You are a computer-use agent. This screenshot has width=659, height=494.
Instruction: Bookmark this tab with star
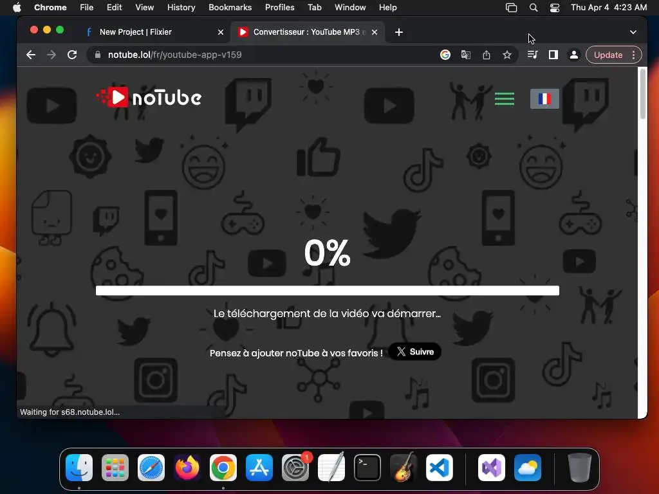507,55
